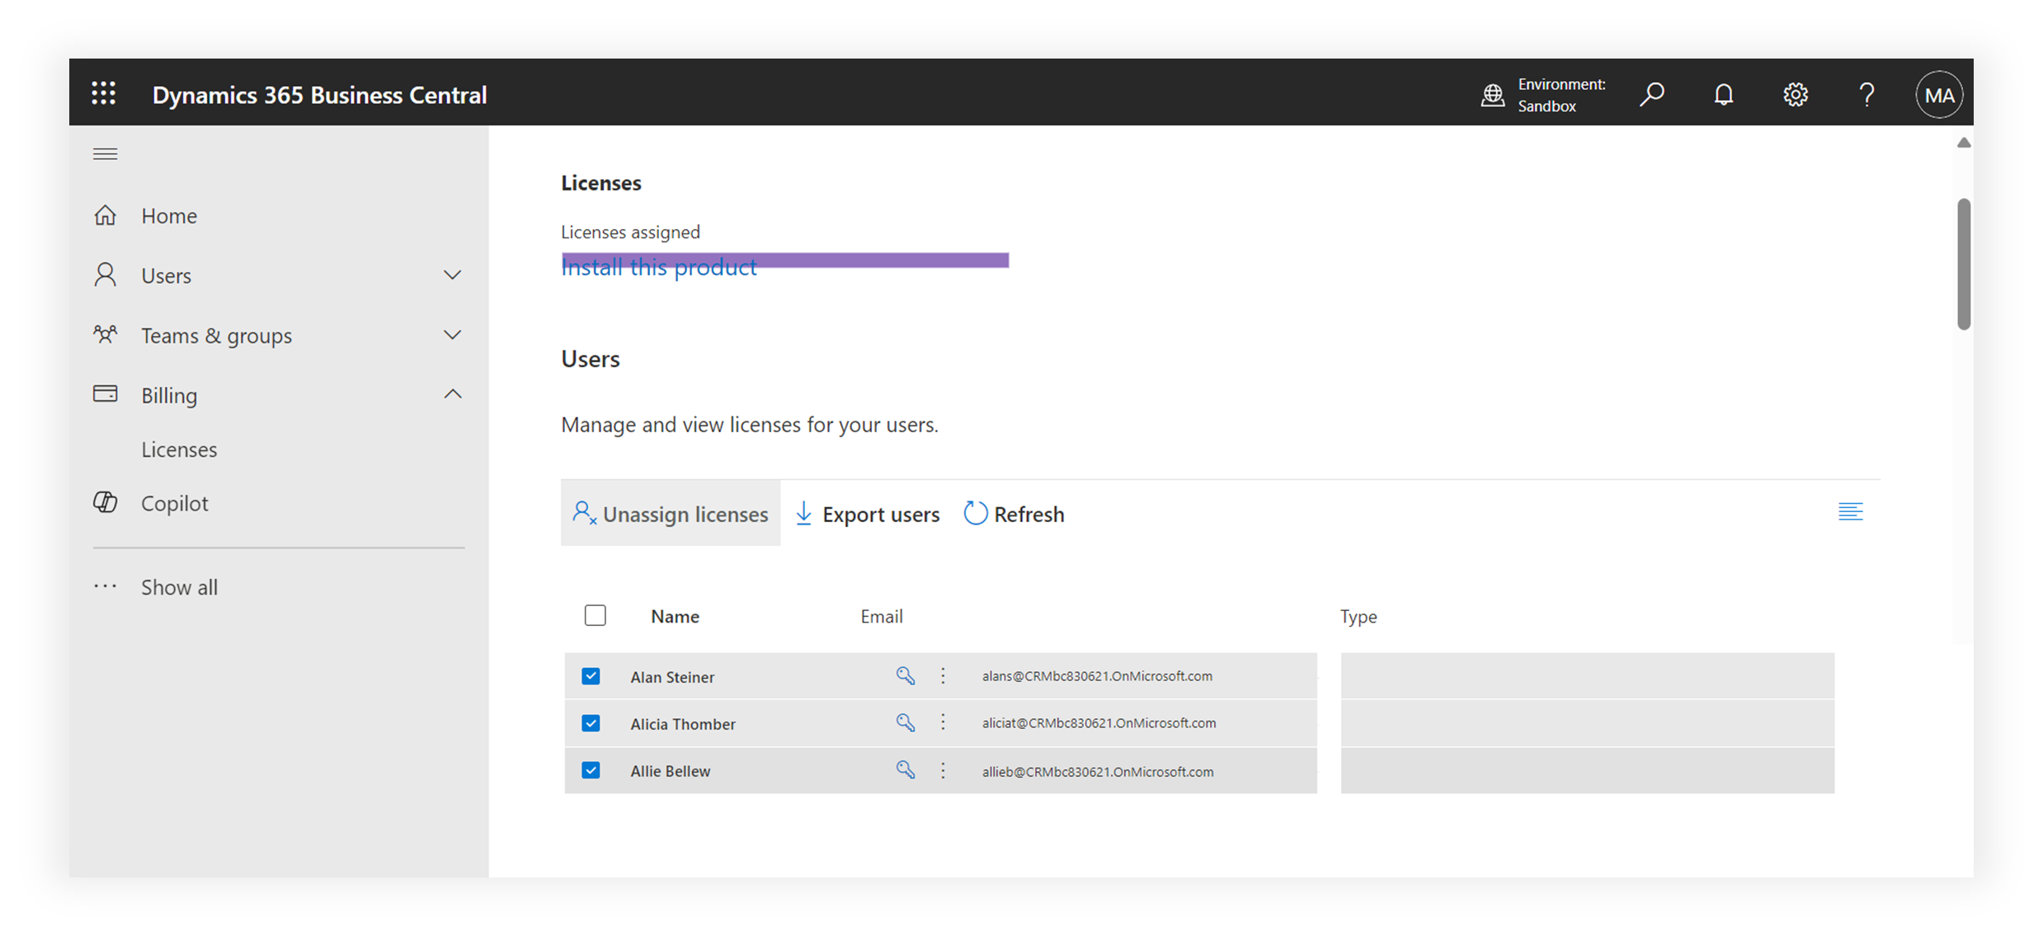2043x936 pixels.
Task: Click the help question mark icon
Action: 1866,95
